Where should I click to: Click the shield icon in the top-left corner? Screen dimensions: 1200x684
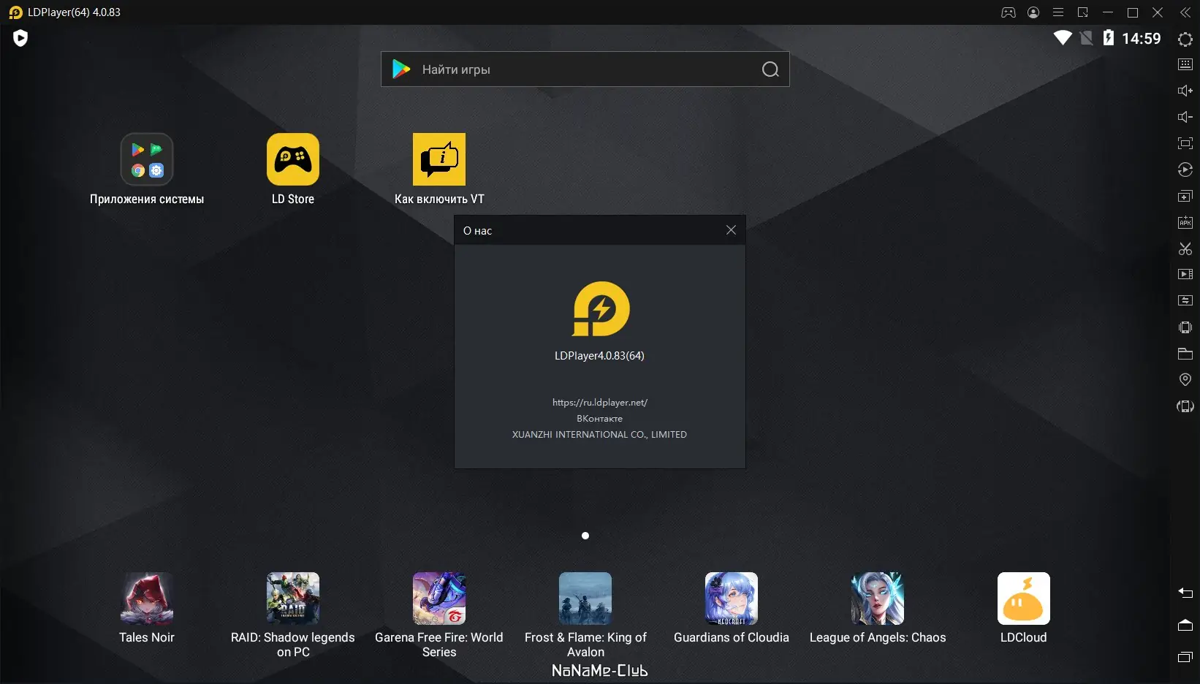20,38
